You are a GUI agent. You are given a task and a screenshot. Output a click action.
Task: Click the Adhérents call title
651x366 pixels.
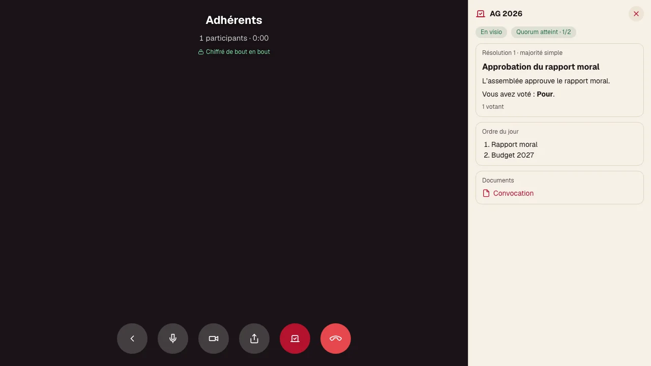tap(234, 20)
